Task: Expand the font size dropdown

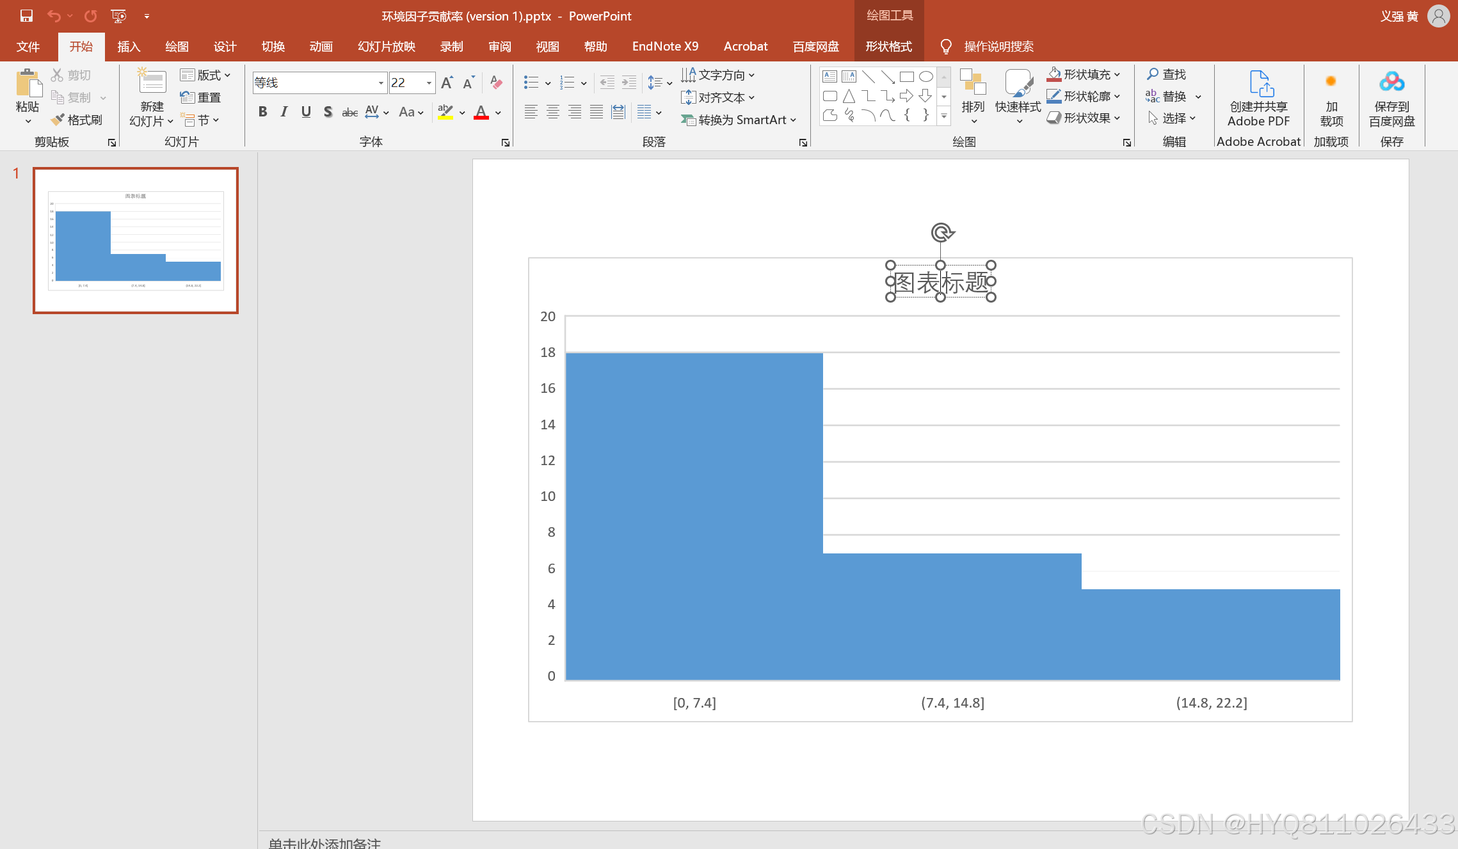Action: tap(429, 83)
